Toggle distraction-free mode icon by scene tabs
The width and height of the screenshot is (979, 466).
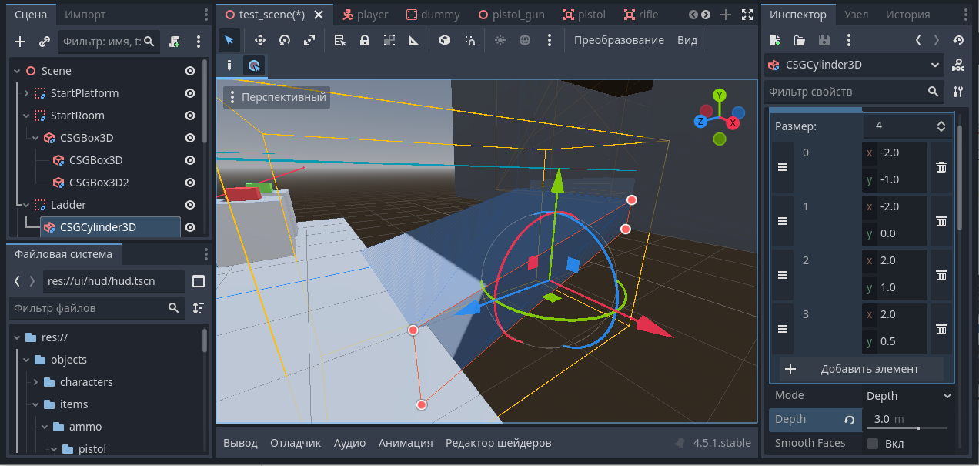click(747, 15)
